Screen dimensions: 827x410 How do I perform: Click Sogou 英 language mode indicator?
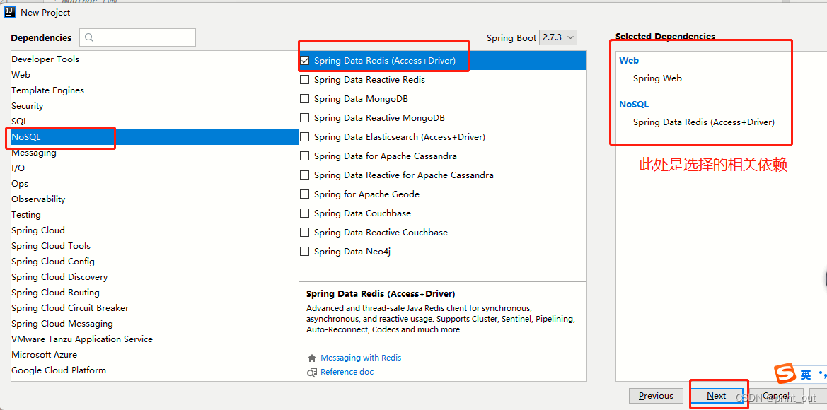pyautogui.click(x=805, y=375)
